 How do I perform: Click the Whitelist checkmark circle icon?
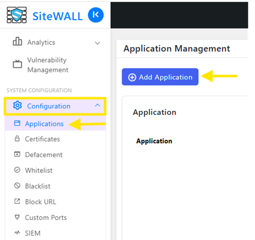[x=17, y=170]
